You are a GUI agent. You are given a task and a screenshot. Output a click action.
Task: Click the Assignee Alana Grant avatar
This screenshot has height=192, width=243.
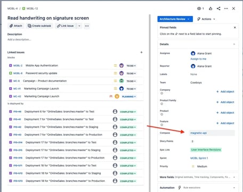tap(193, 53)
